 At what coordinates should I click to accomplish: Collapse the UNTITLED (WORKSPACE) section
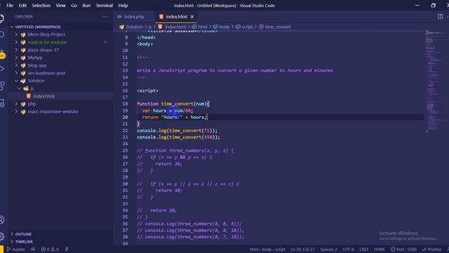[x=12, y=27]
